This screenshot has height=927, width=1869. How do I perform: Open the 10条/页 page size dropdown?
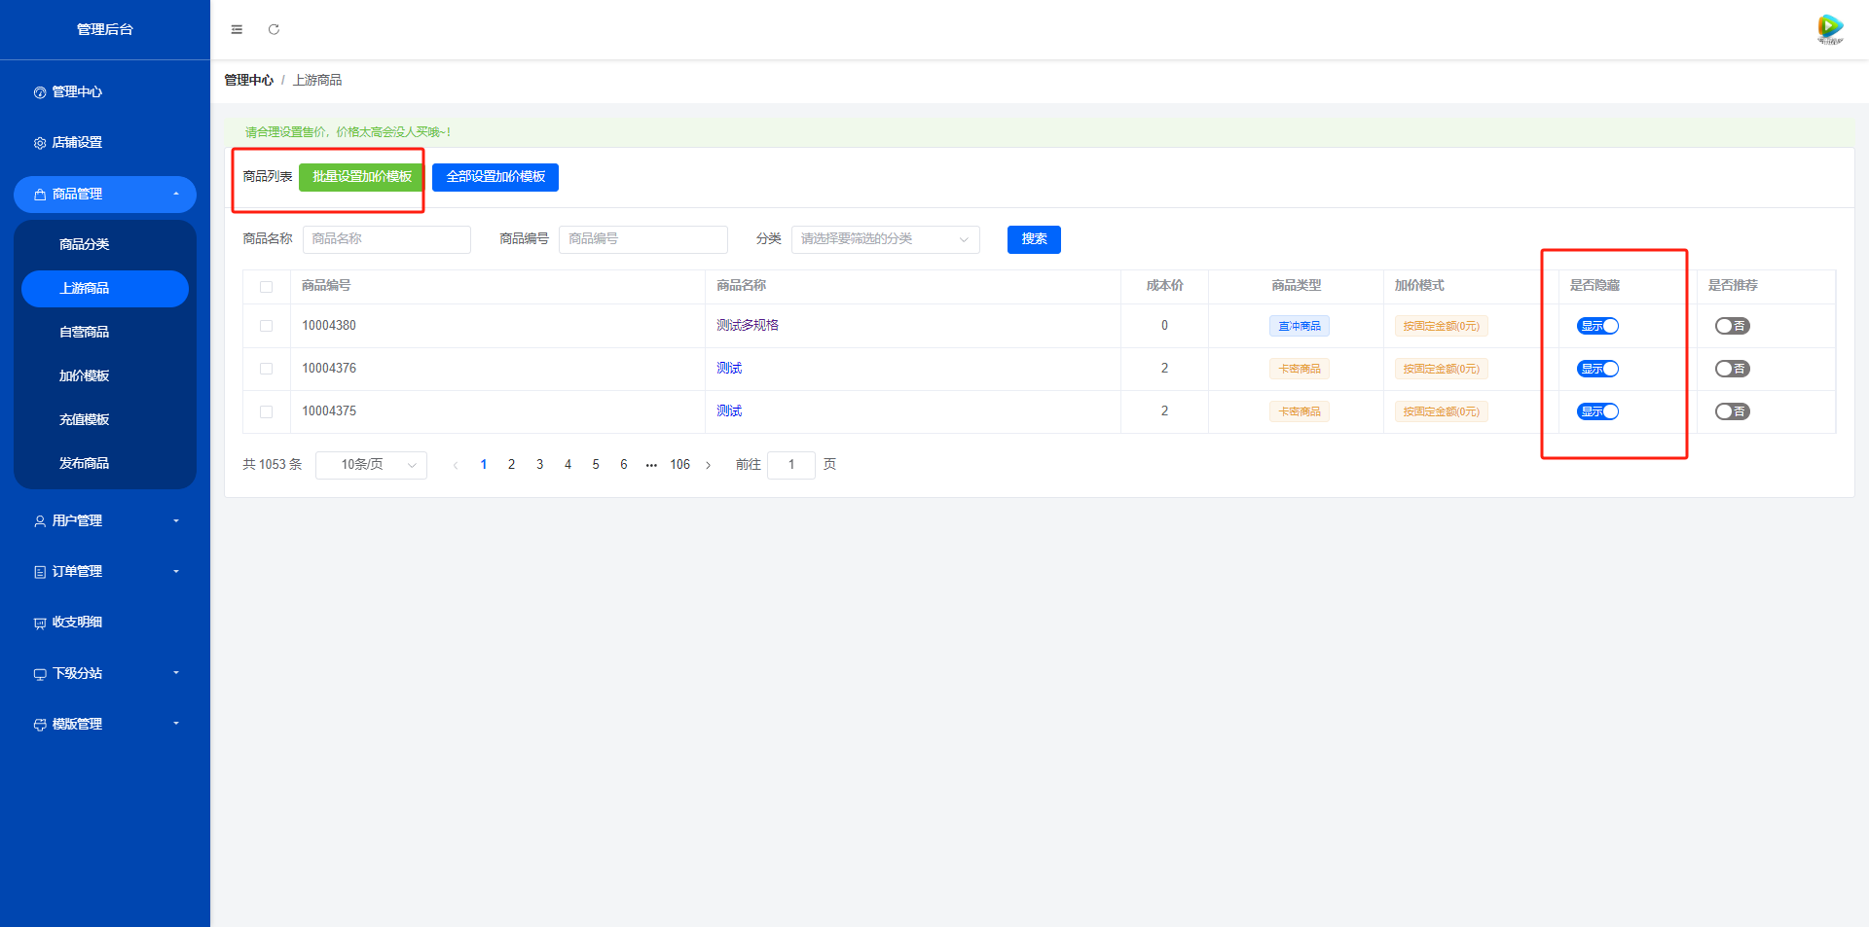tap(371, 465)
